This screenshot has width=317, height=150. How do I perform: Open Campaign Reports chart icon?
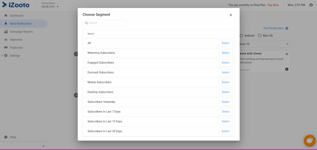(6, 32)
